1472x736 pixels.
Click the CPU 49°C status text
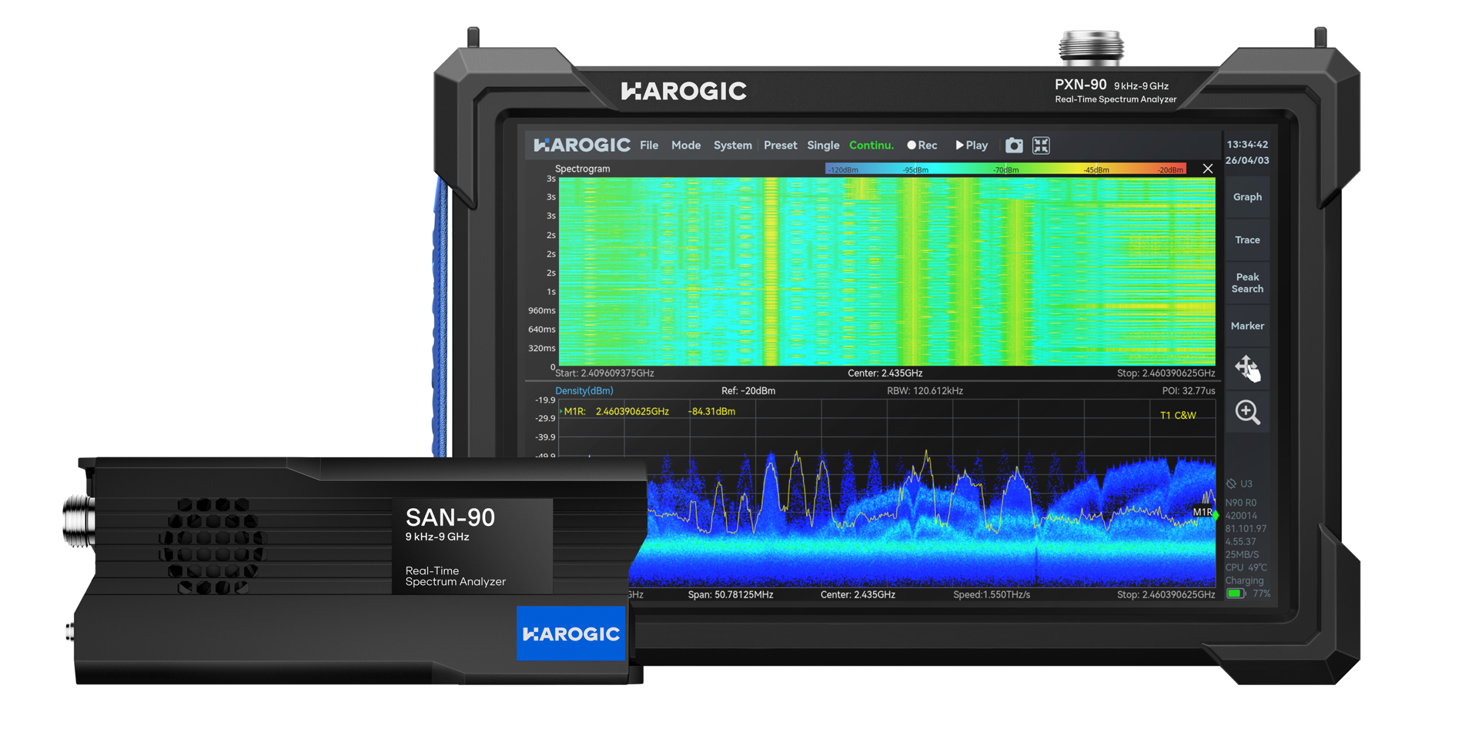tap(1245, 567)
